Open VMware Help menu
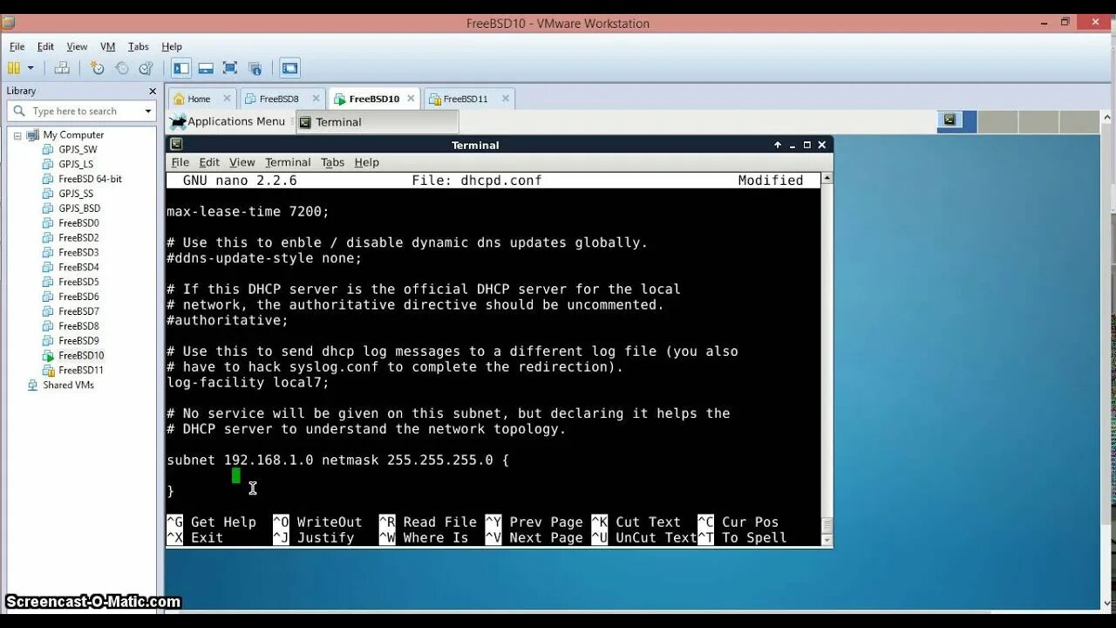The image size is (1116, 628). (x=172, y=47)
